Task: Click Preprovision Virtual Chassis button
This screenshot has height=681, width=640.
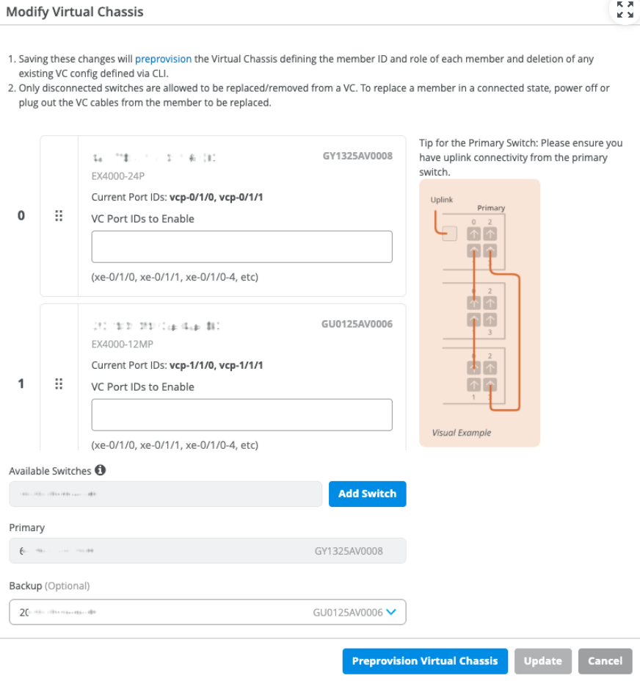Action: tap(424, 661)
